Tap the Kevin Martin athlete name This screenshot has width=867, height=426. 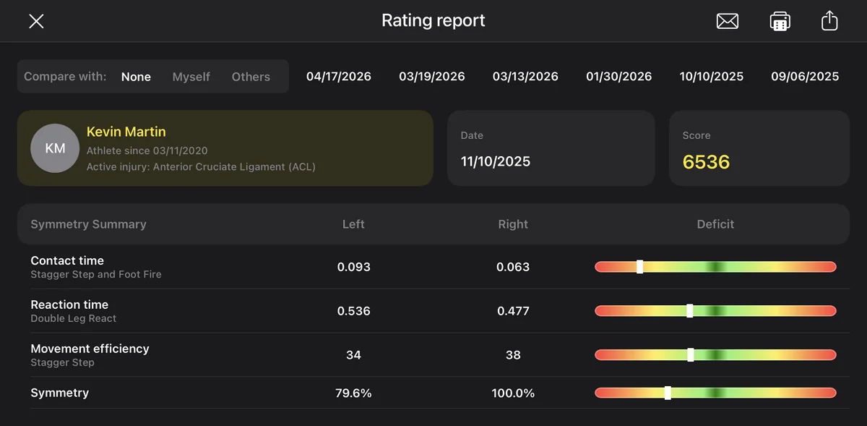[126, 132]
